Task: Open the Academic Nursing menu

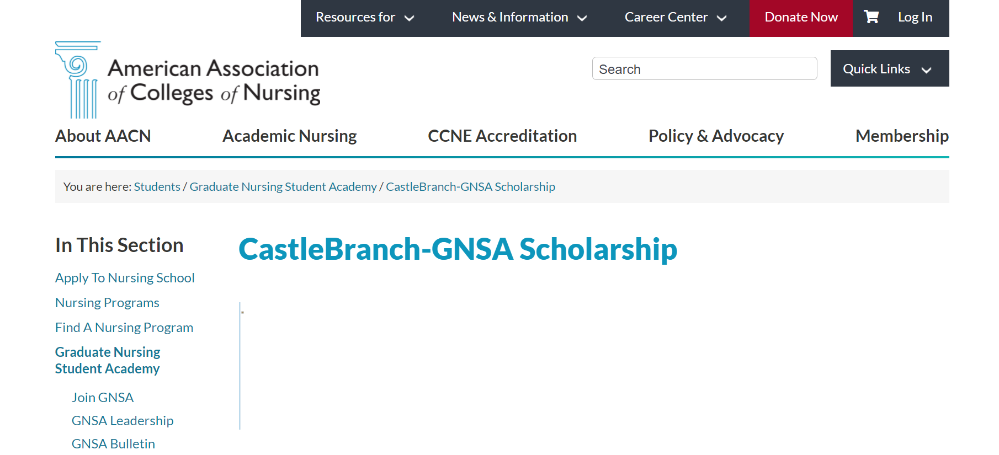Action: 290,136
